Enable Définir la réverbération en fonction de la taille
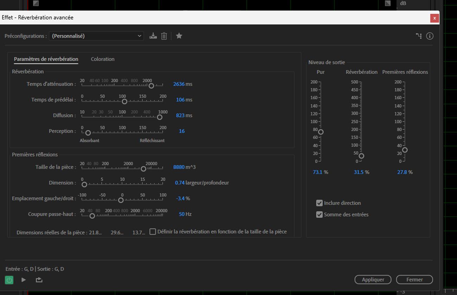The width and height of the screenshot is (457, 295). click(153, 232)
